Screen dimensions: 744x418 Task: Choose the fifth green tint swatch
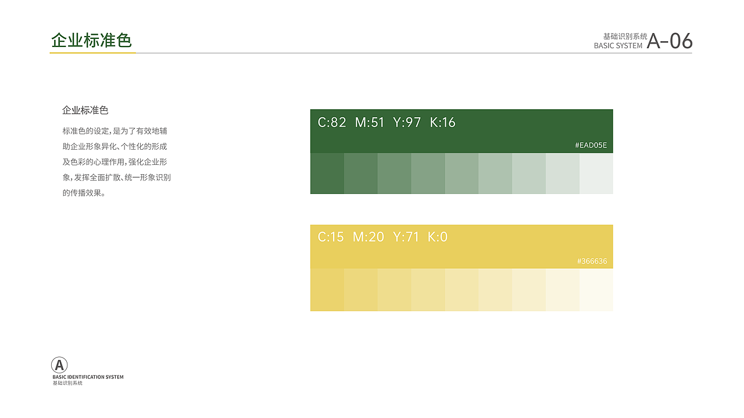click(462, 174)
